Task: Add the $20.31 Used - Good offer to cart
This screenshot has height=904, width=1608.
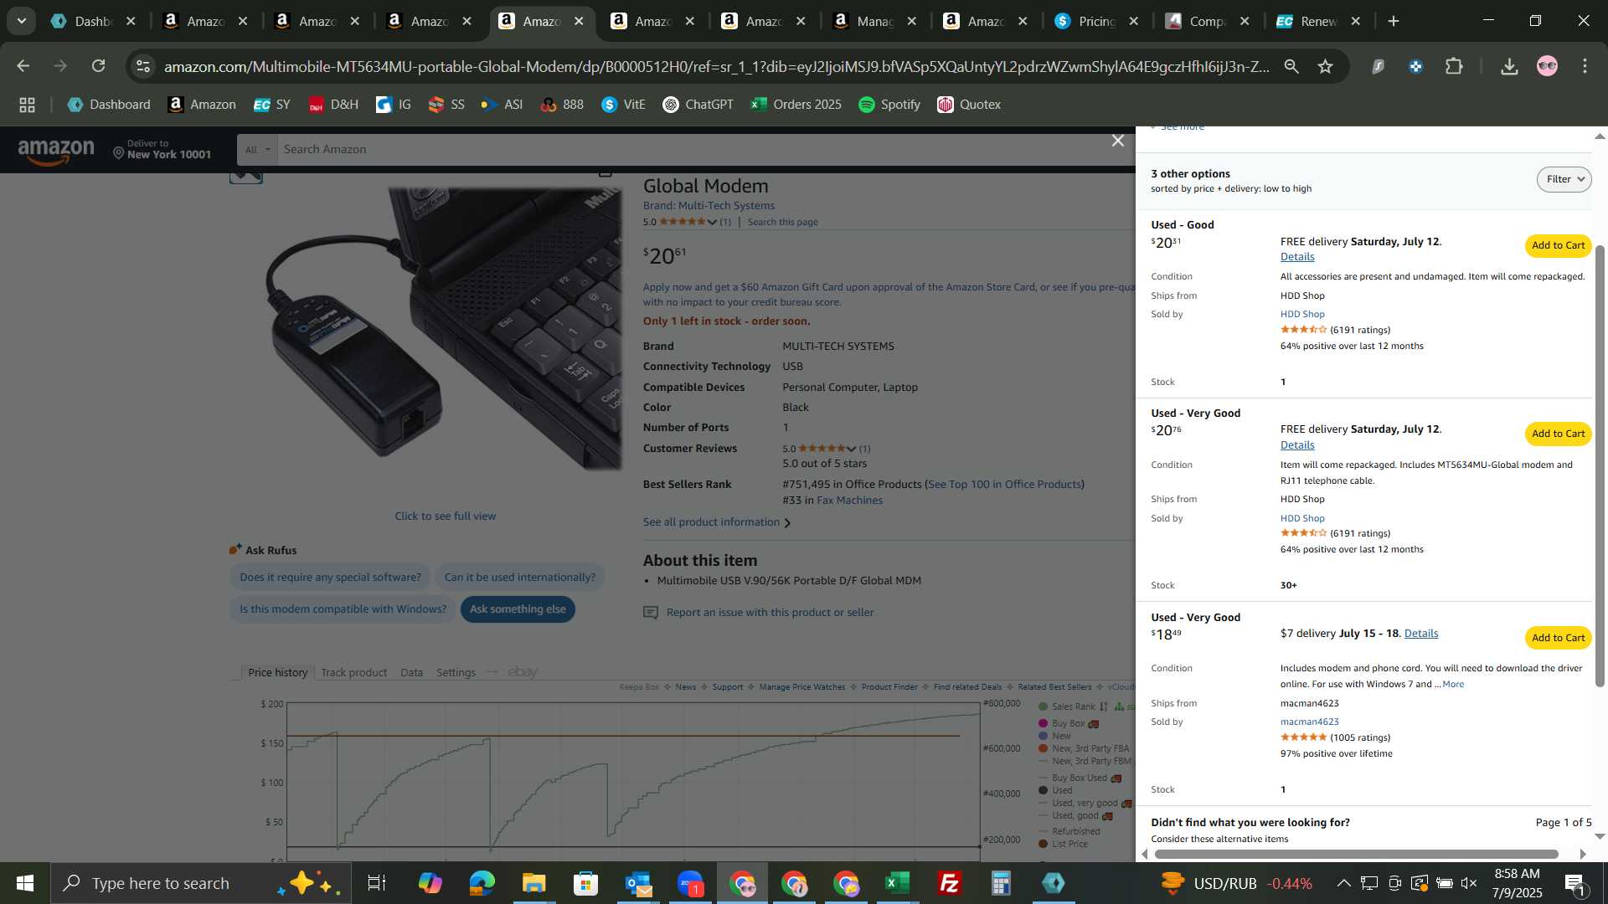Action: click(x=1558, y=245)
